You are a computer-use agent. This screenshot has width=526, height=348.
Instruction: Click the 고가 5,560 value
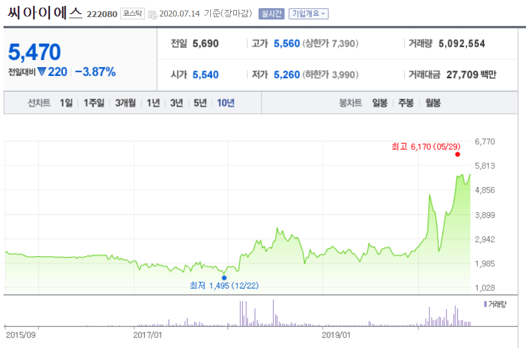tap(287, 44)
